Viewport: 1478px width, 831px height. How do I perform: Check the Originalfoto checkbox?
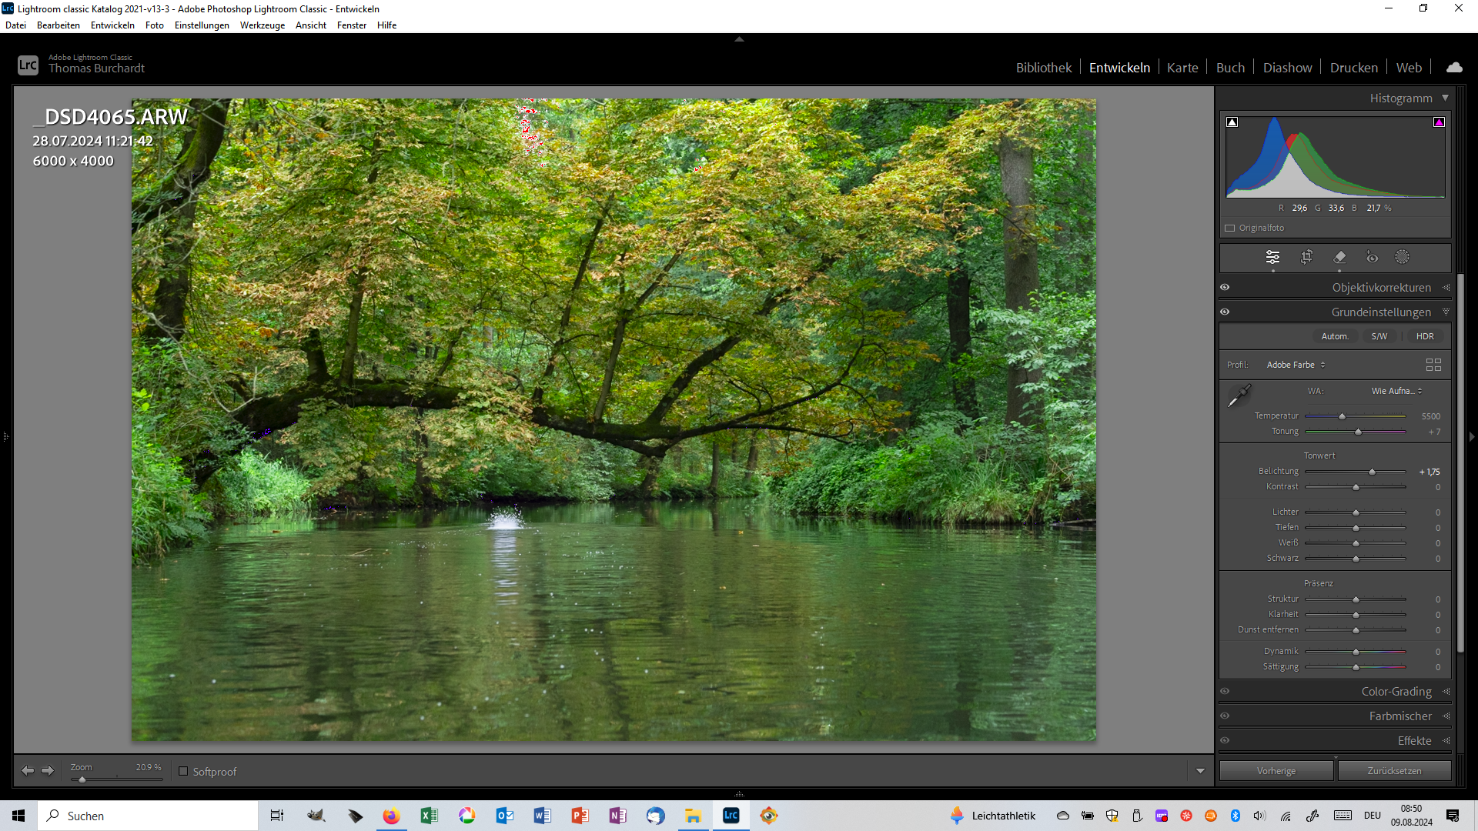coord(1230,228)
